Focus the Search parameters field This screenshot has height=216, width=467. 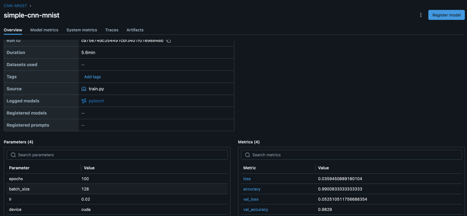[117, 155]
